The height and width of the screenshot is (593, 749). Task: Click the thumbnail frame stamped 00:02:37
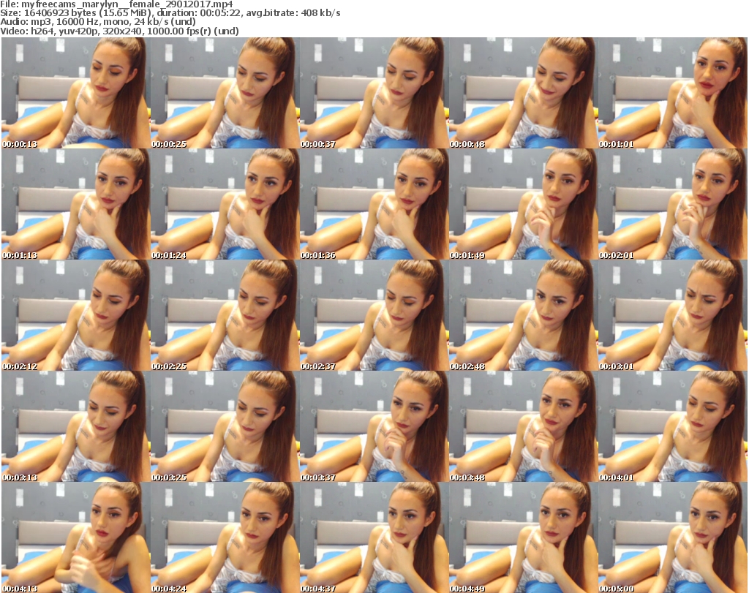(374, 316)
